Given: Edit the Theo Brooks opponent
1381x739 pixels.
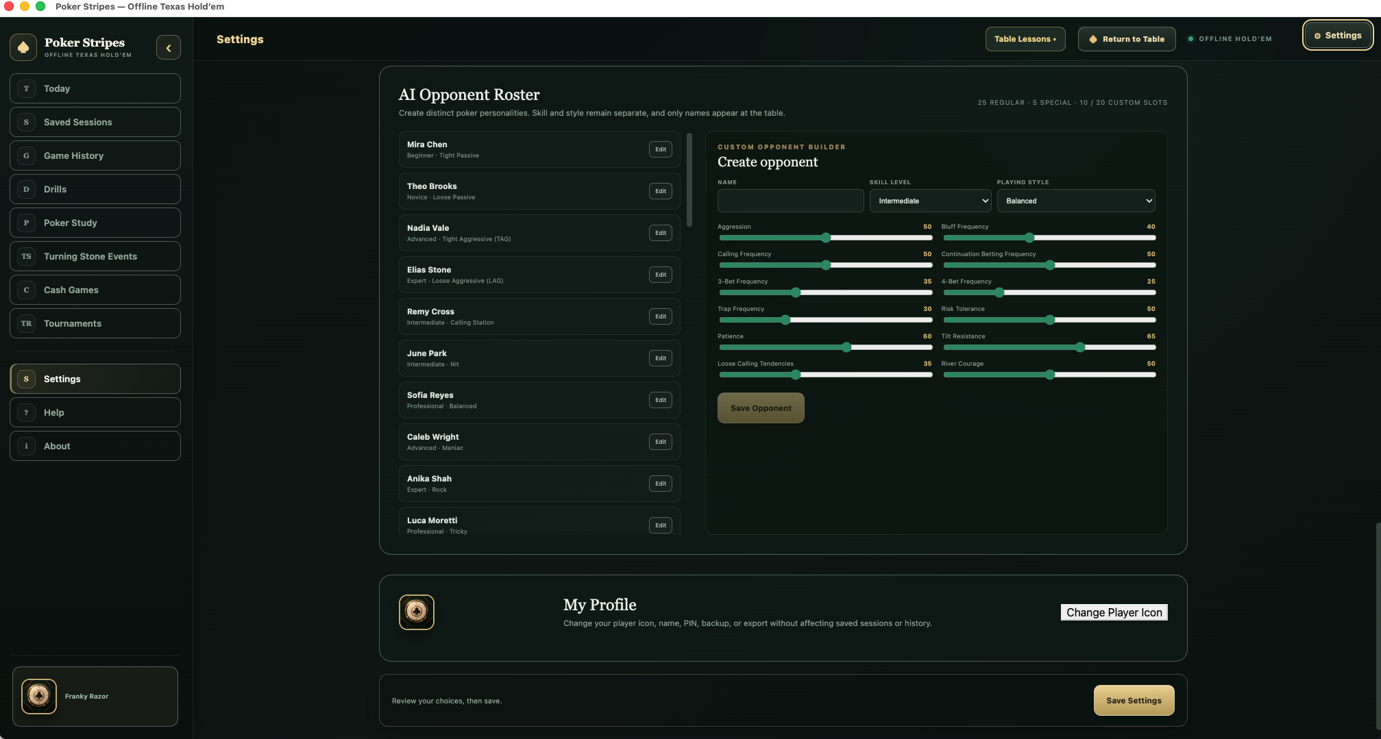Looking at the screenshot, I should [661, 191].
